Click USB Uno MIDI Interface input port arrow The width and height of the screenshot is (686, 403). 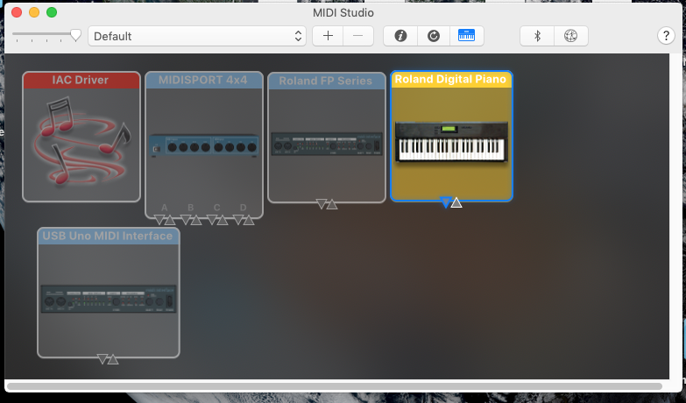pos(103,359)
